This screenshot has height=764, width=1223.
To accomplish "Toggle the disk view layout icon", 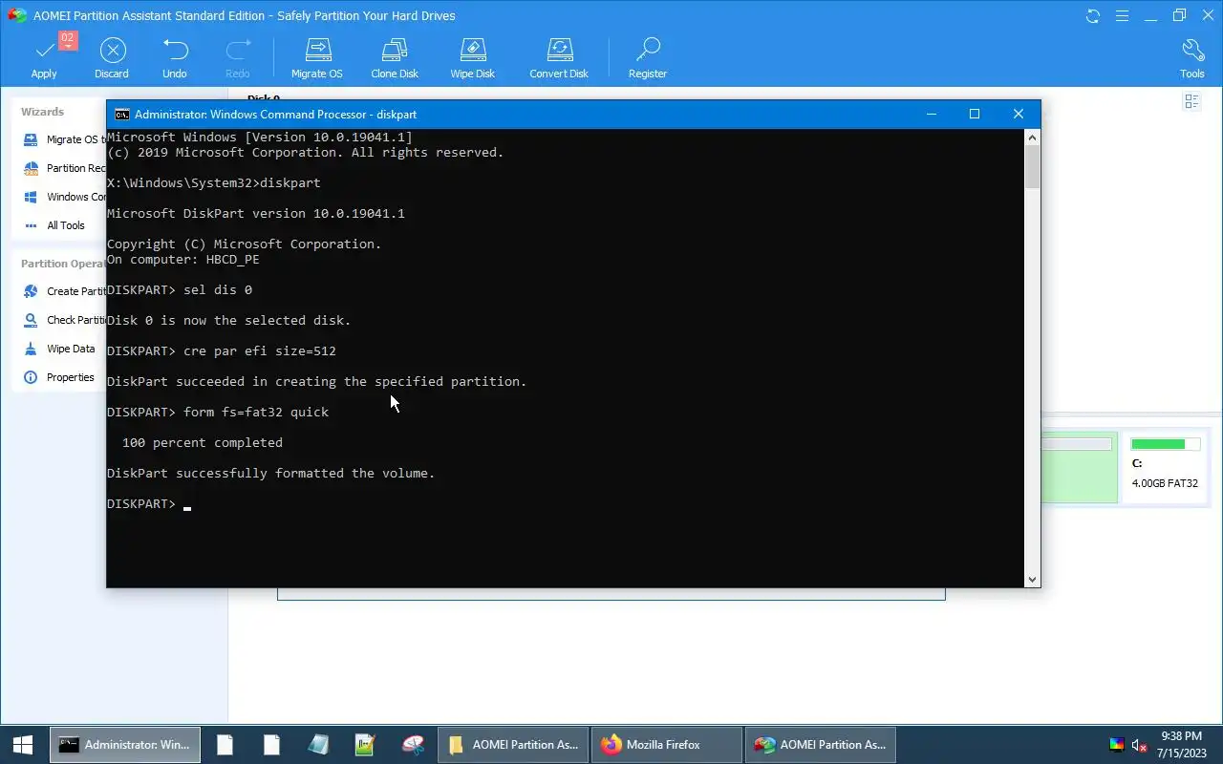I will coord(1191,101).
